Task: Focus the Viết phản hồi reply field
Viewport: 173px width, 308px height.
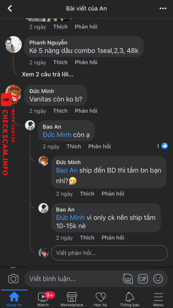Action: coord(109,253)
